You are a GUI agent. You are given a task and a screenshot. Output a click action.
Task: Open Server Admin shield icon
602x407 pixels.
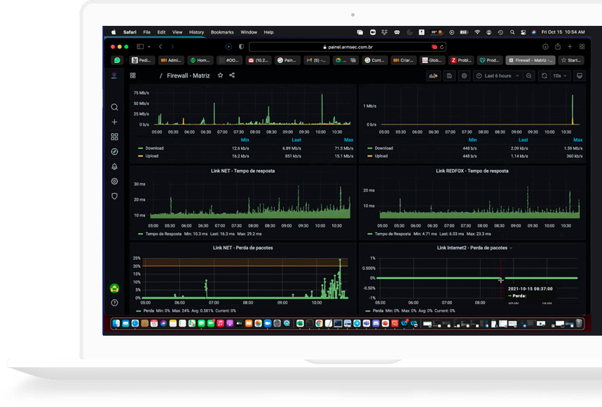point(114,197)
